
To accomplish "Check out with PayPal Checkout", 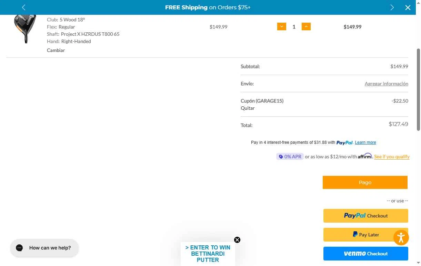I will pos(365,216).
